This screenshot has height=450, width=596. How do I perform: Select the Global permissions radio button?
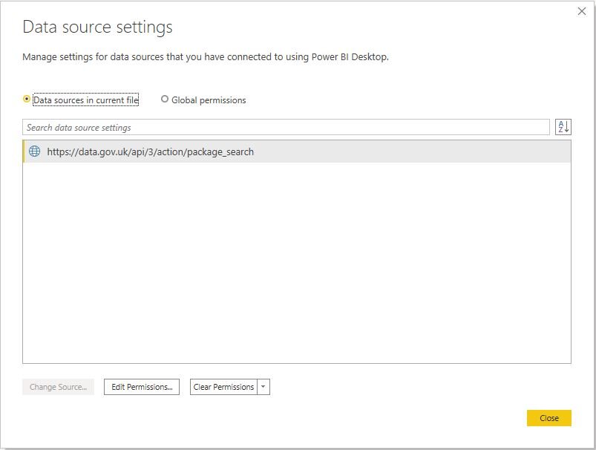165,99
